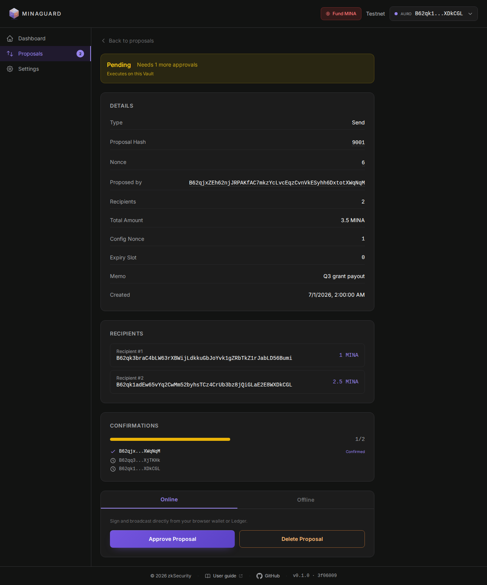The width and height of the screenshot is (487, 585).
Task: Click the Proposal Hash value 9001
Action: tap(358, 142)
